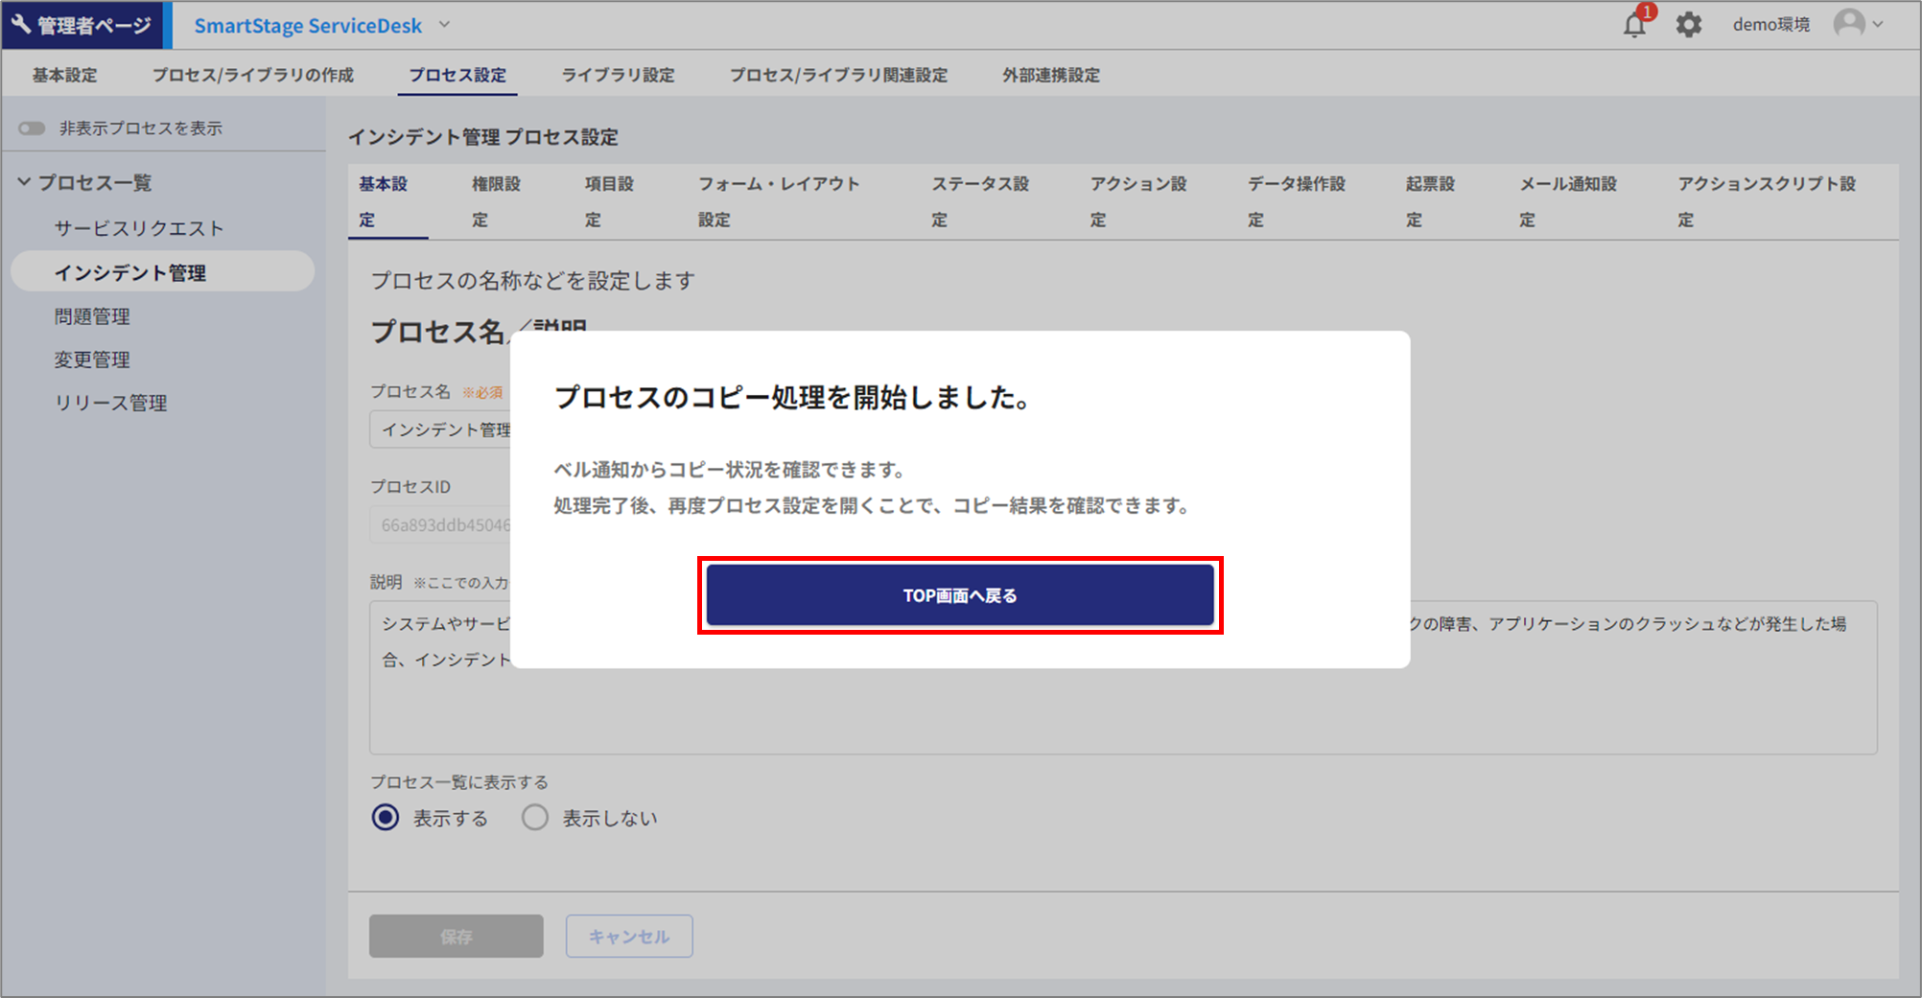Click the user avatar icon
Viewport: 1922px width, 998px height.
click(1848, 24)
